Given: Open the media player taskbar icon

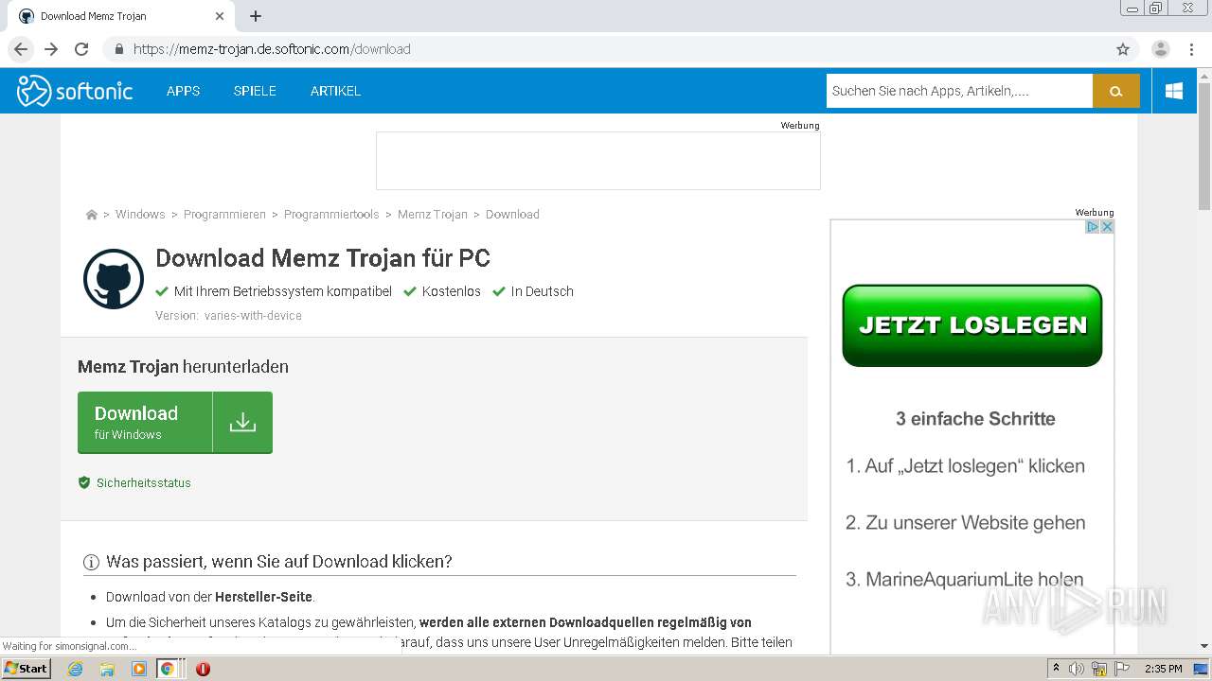Looking at the screenshot, I should click(x=138, y=669).
